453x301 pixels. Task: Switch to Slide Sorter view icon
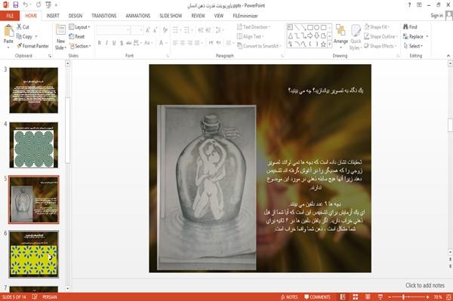356,297
